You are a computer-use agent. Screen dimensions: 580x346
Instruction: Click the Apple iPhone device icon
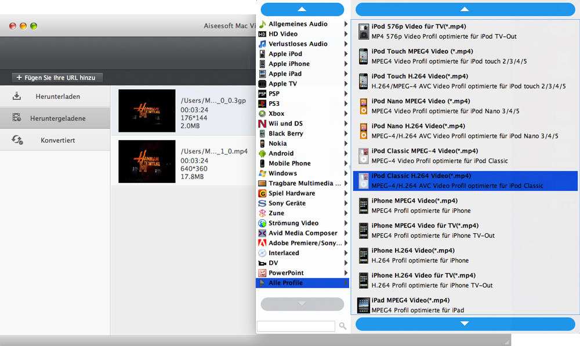[x=262, y=64]
